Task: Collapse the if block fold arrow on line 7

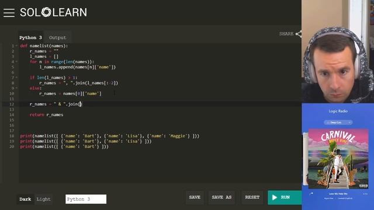Action: click(16, 78)
